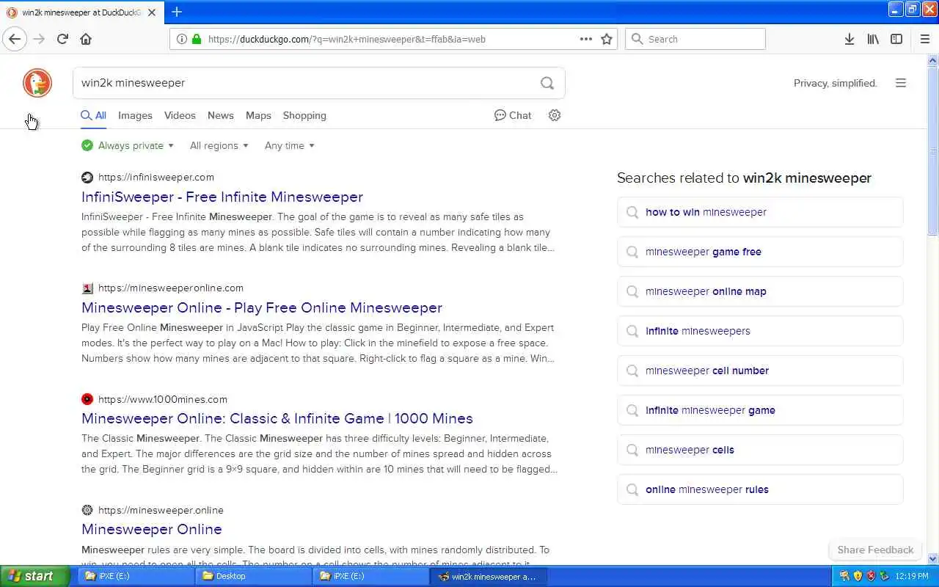Open the DuckDuckGo search settings gear

pyautogui.click(x=555, y=115)
